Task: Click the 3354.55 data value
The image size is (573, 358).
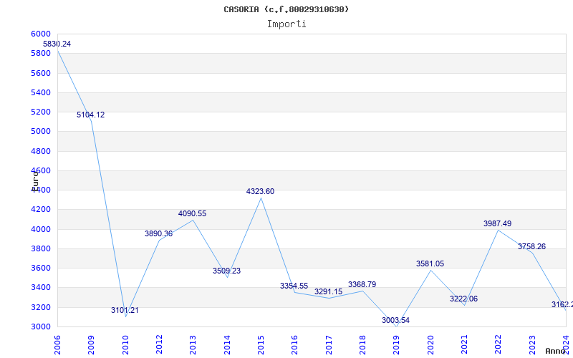Action: point(294,286)
